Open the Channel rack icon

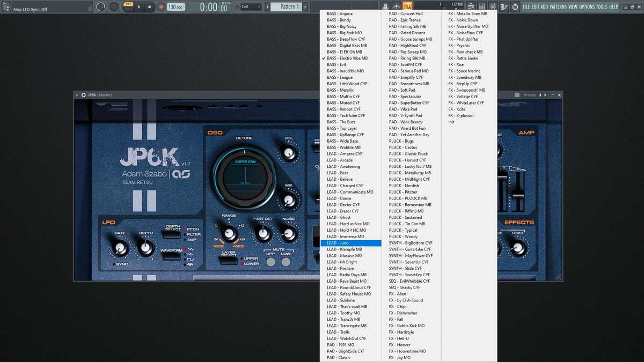482,7
